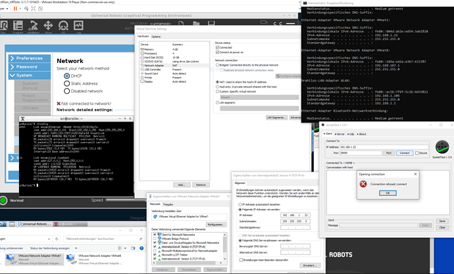Click URSim new program file icon
The height and width of the screenshot is (274, 454).
181,24
